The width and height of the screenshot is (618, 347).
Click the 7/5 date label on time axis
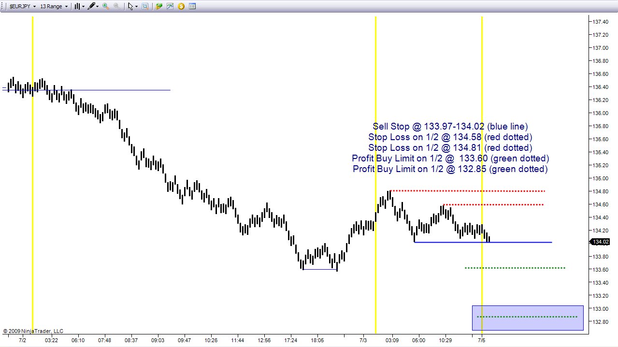coord(482,340)
